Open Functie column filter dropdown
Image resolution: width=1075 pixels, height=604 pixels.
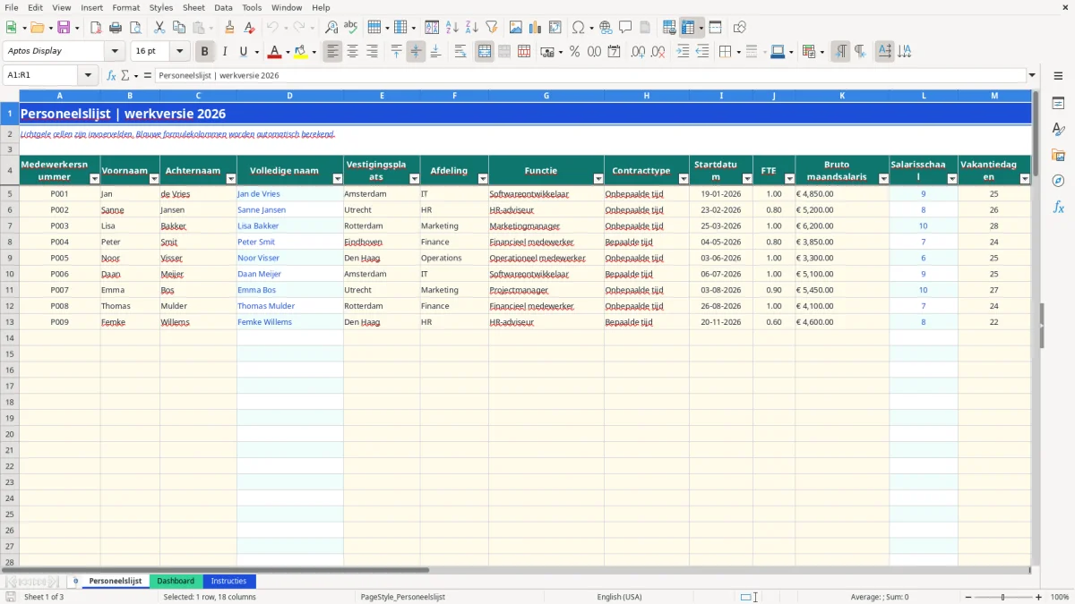tap(598, 178)
